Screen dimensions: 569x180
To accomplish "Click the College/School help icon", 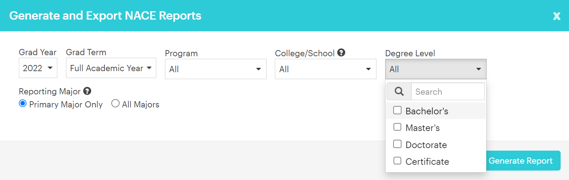I will click(x=341, y=53).
